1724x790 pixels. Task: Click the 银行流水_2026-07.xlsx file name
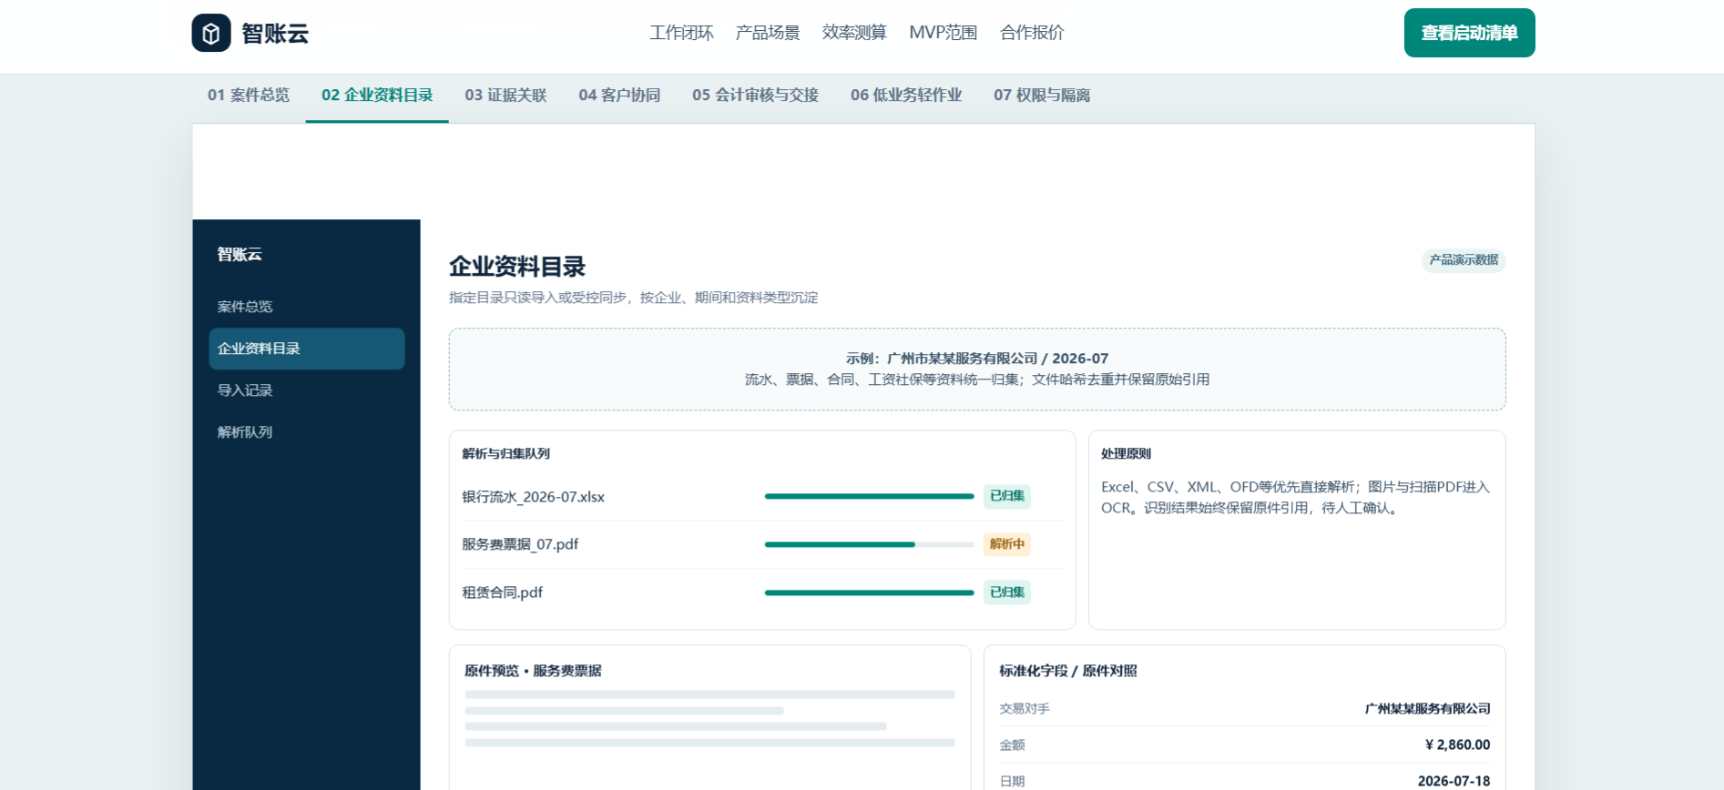pyautogui.click(x=533, y=497)
